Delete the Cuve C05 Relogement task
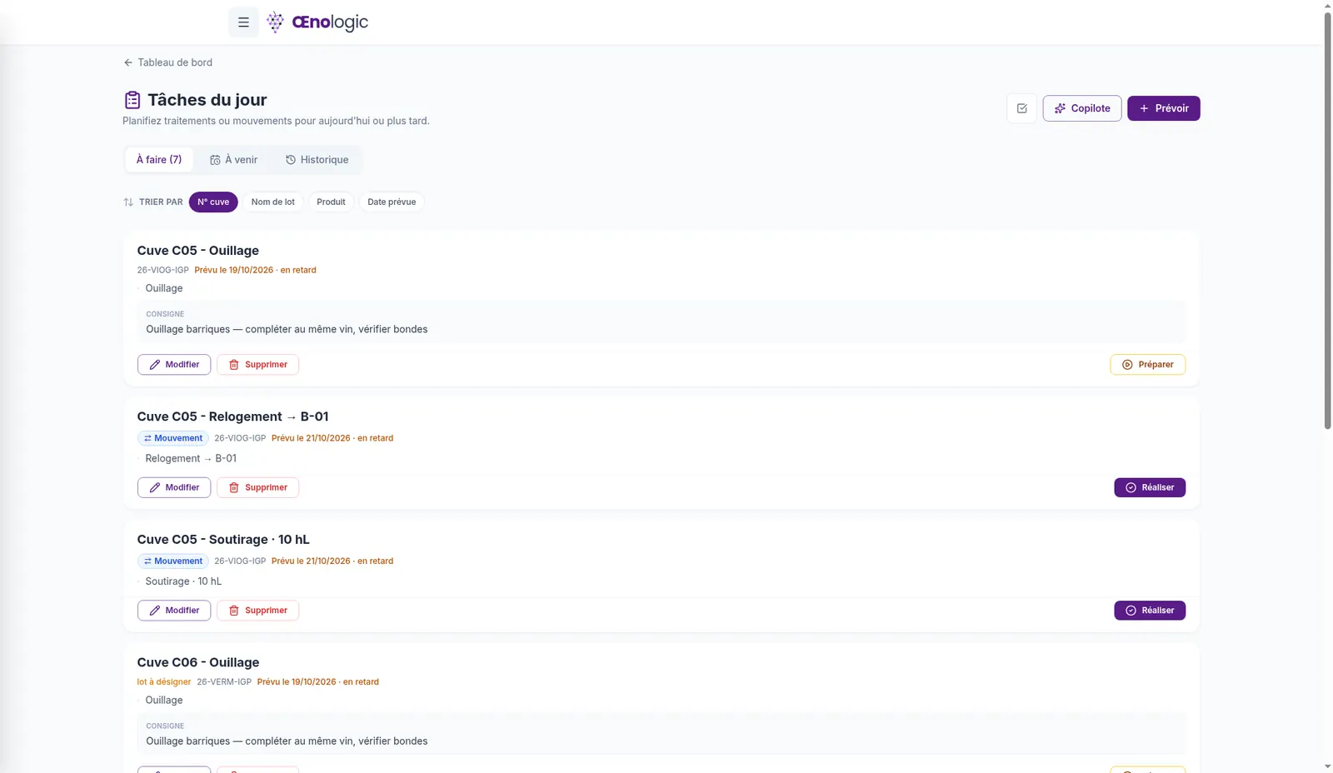This screenshot has width=1333, height=773. [x=257, y=487]
